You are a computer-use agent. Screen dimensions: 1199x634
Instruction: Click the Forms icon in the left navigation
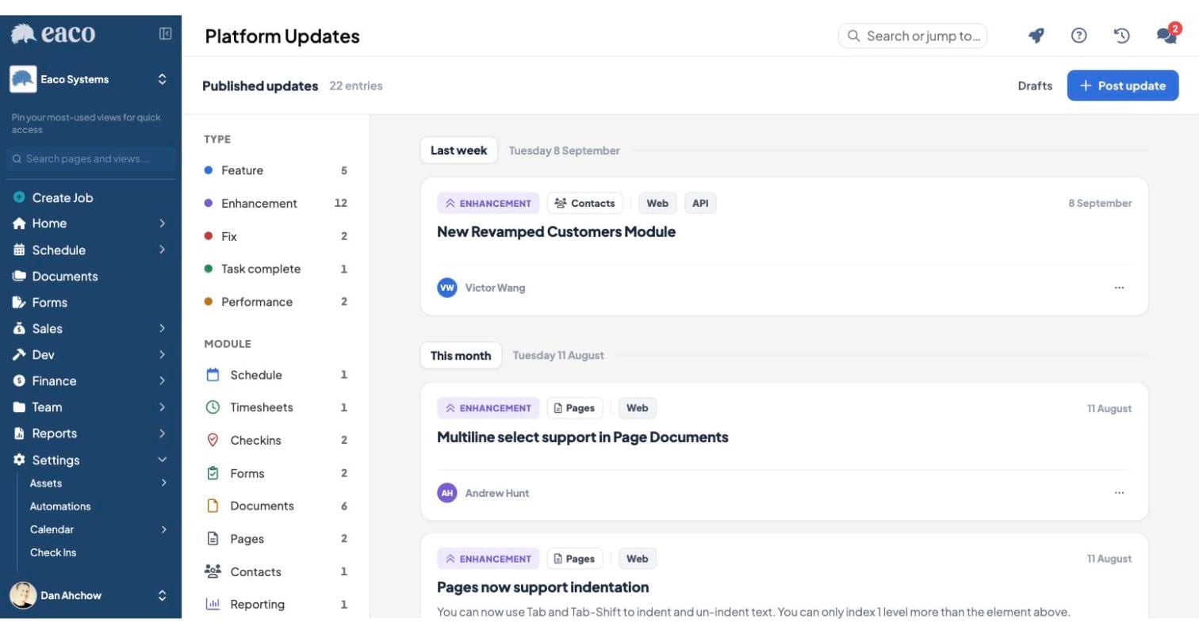click(19, 302)
